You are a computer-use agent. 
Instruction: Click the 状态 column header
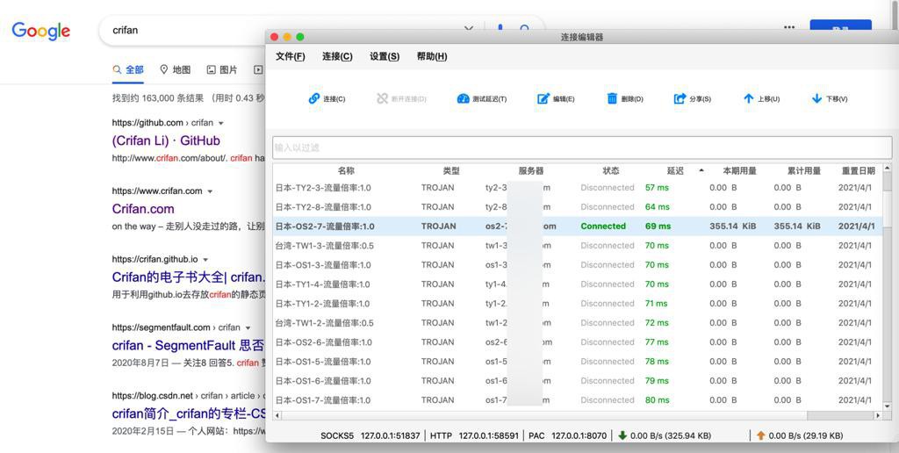pyautogui.click(x=611, y=171)
